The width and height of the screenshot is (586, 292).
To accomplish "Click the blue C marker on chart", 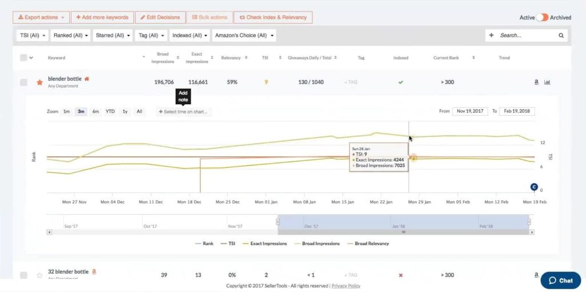I will tap(534, 187).
